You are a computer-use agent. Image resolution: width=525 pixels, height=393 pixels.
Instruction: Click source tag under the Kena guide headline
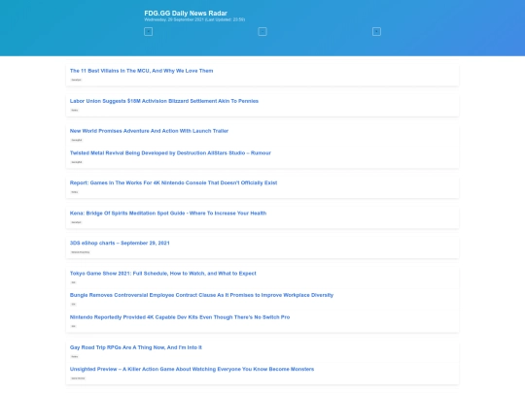pyautogui.click(x=77, y=222)
